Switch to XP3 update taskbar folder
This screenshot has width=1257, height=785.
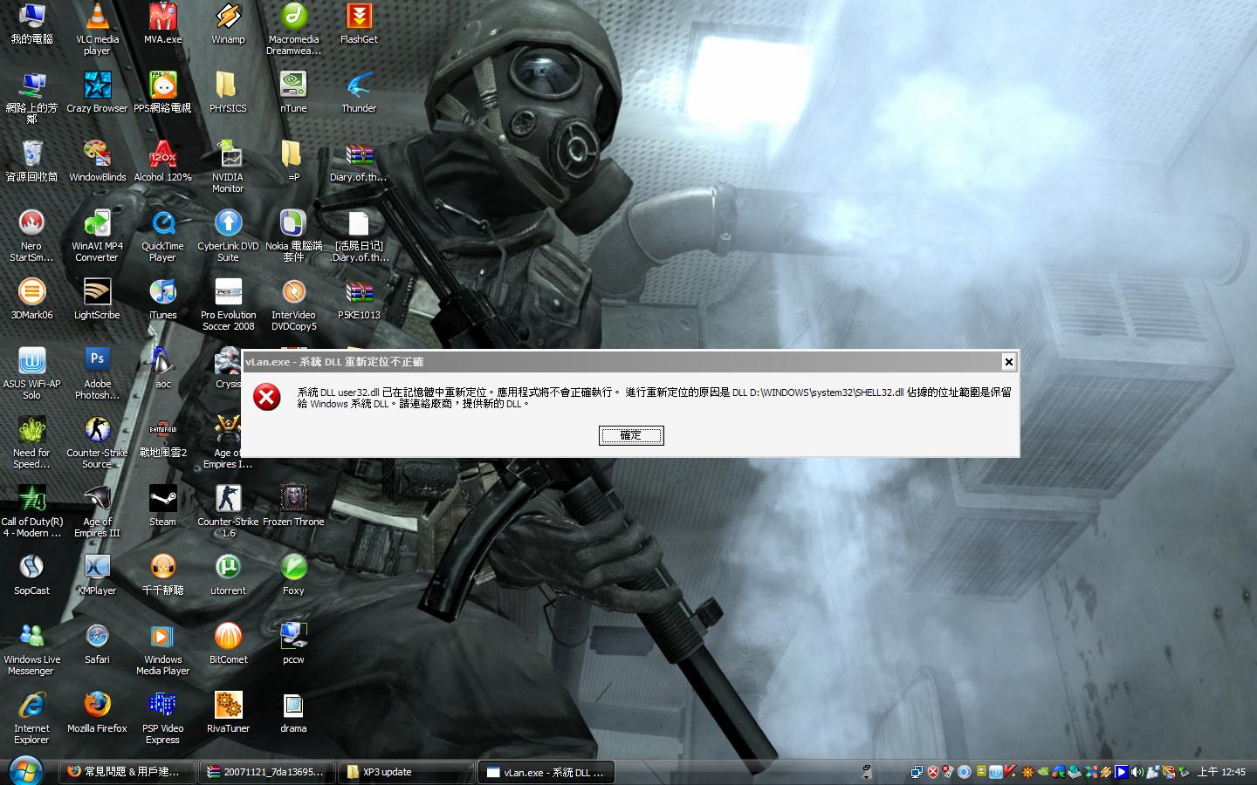pyautogui.click(x=407, y=772)
